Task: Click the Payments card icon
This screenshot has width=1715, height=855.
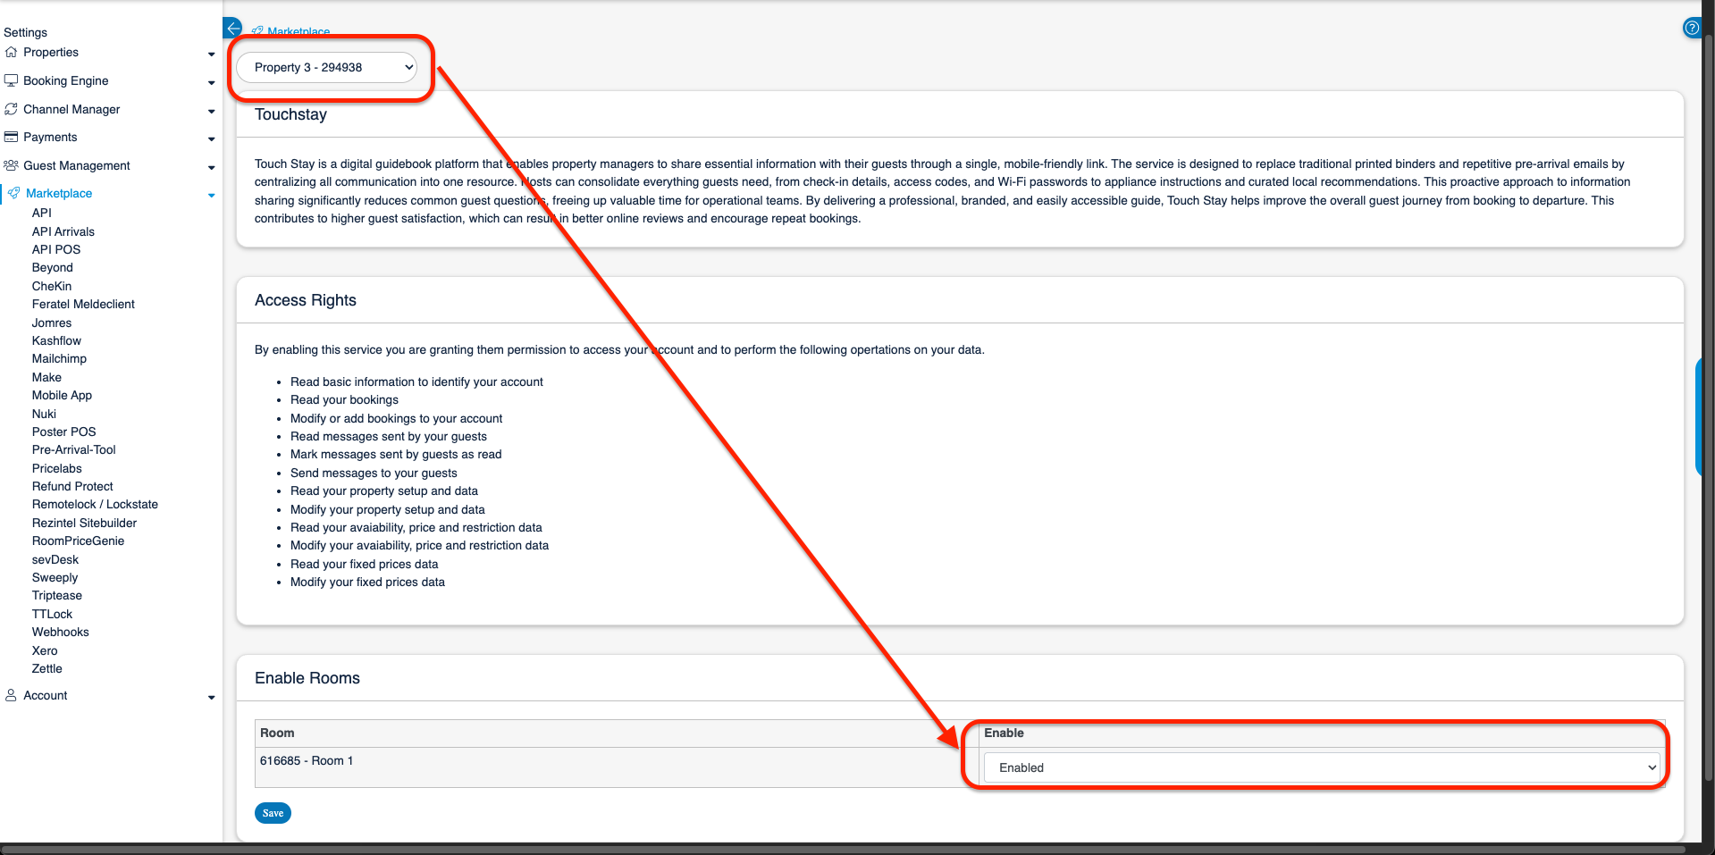Action: (x=12, y=137)
